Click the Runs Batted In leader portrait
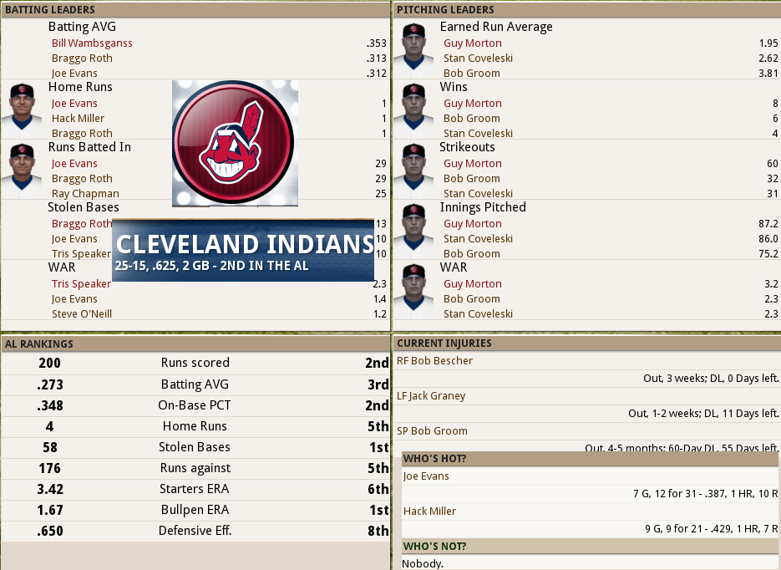This screenshot has width=781, height=570. 21,170
